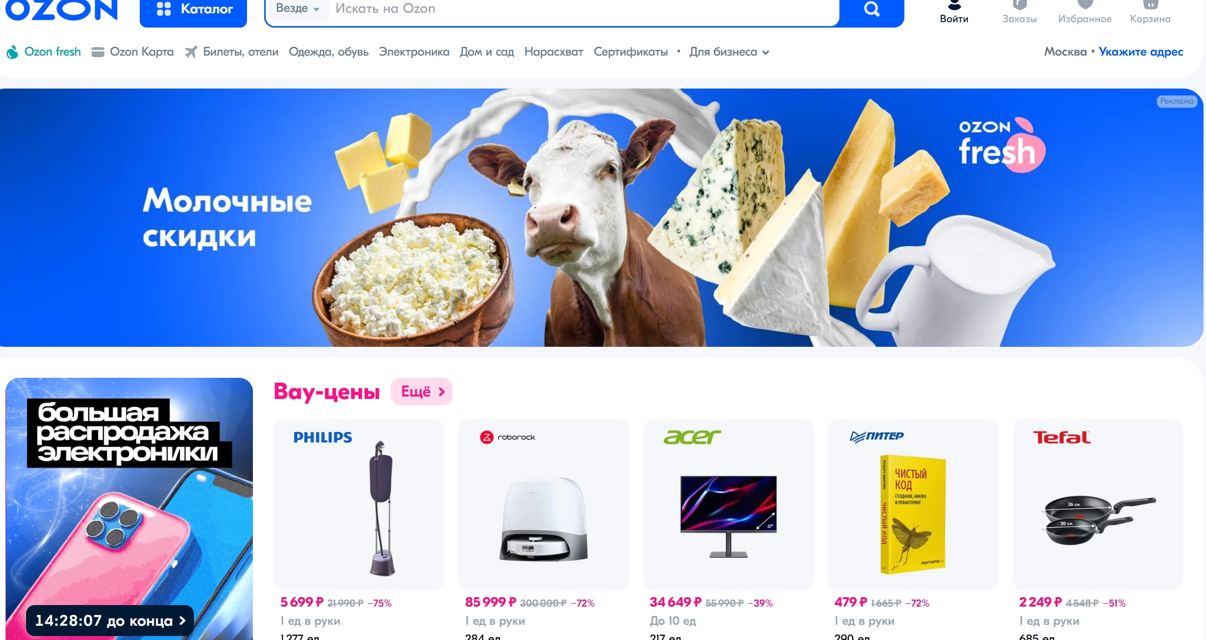The width and height of the screenshot is (1206, 640).
Task: Open the Корзина cart icon
Action: pos(1150,5)
